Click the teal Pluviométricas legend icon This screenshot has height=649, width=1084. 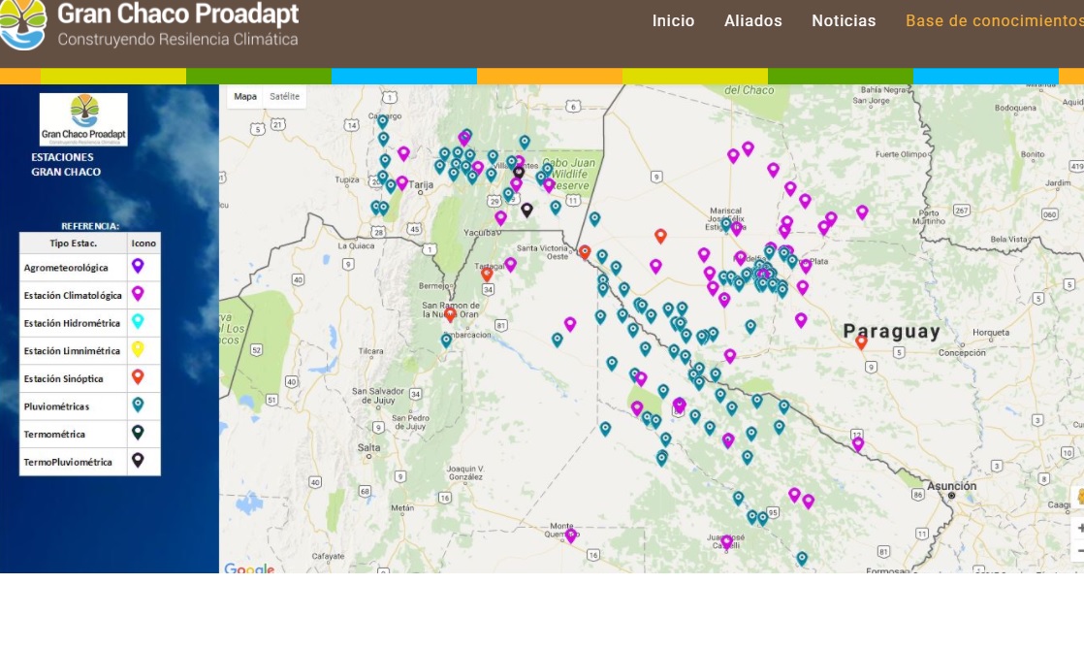tap(138, 406)
